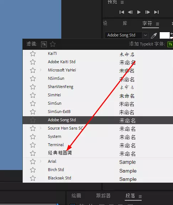The height and width of the screenshot is (205, 173).
Task: Favorite the ShanWenFeng font
Action: [33, 87]
